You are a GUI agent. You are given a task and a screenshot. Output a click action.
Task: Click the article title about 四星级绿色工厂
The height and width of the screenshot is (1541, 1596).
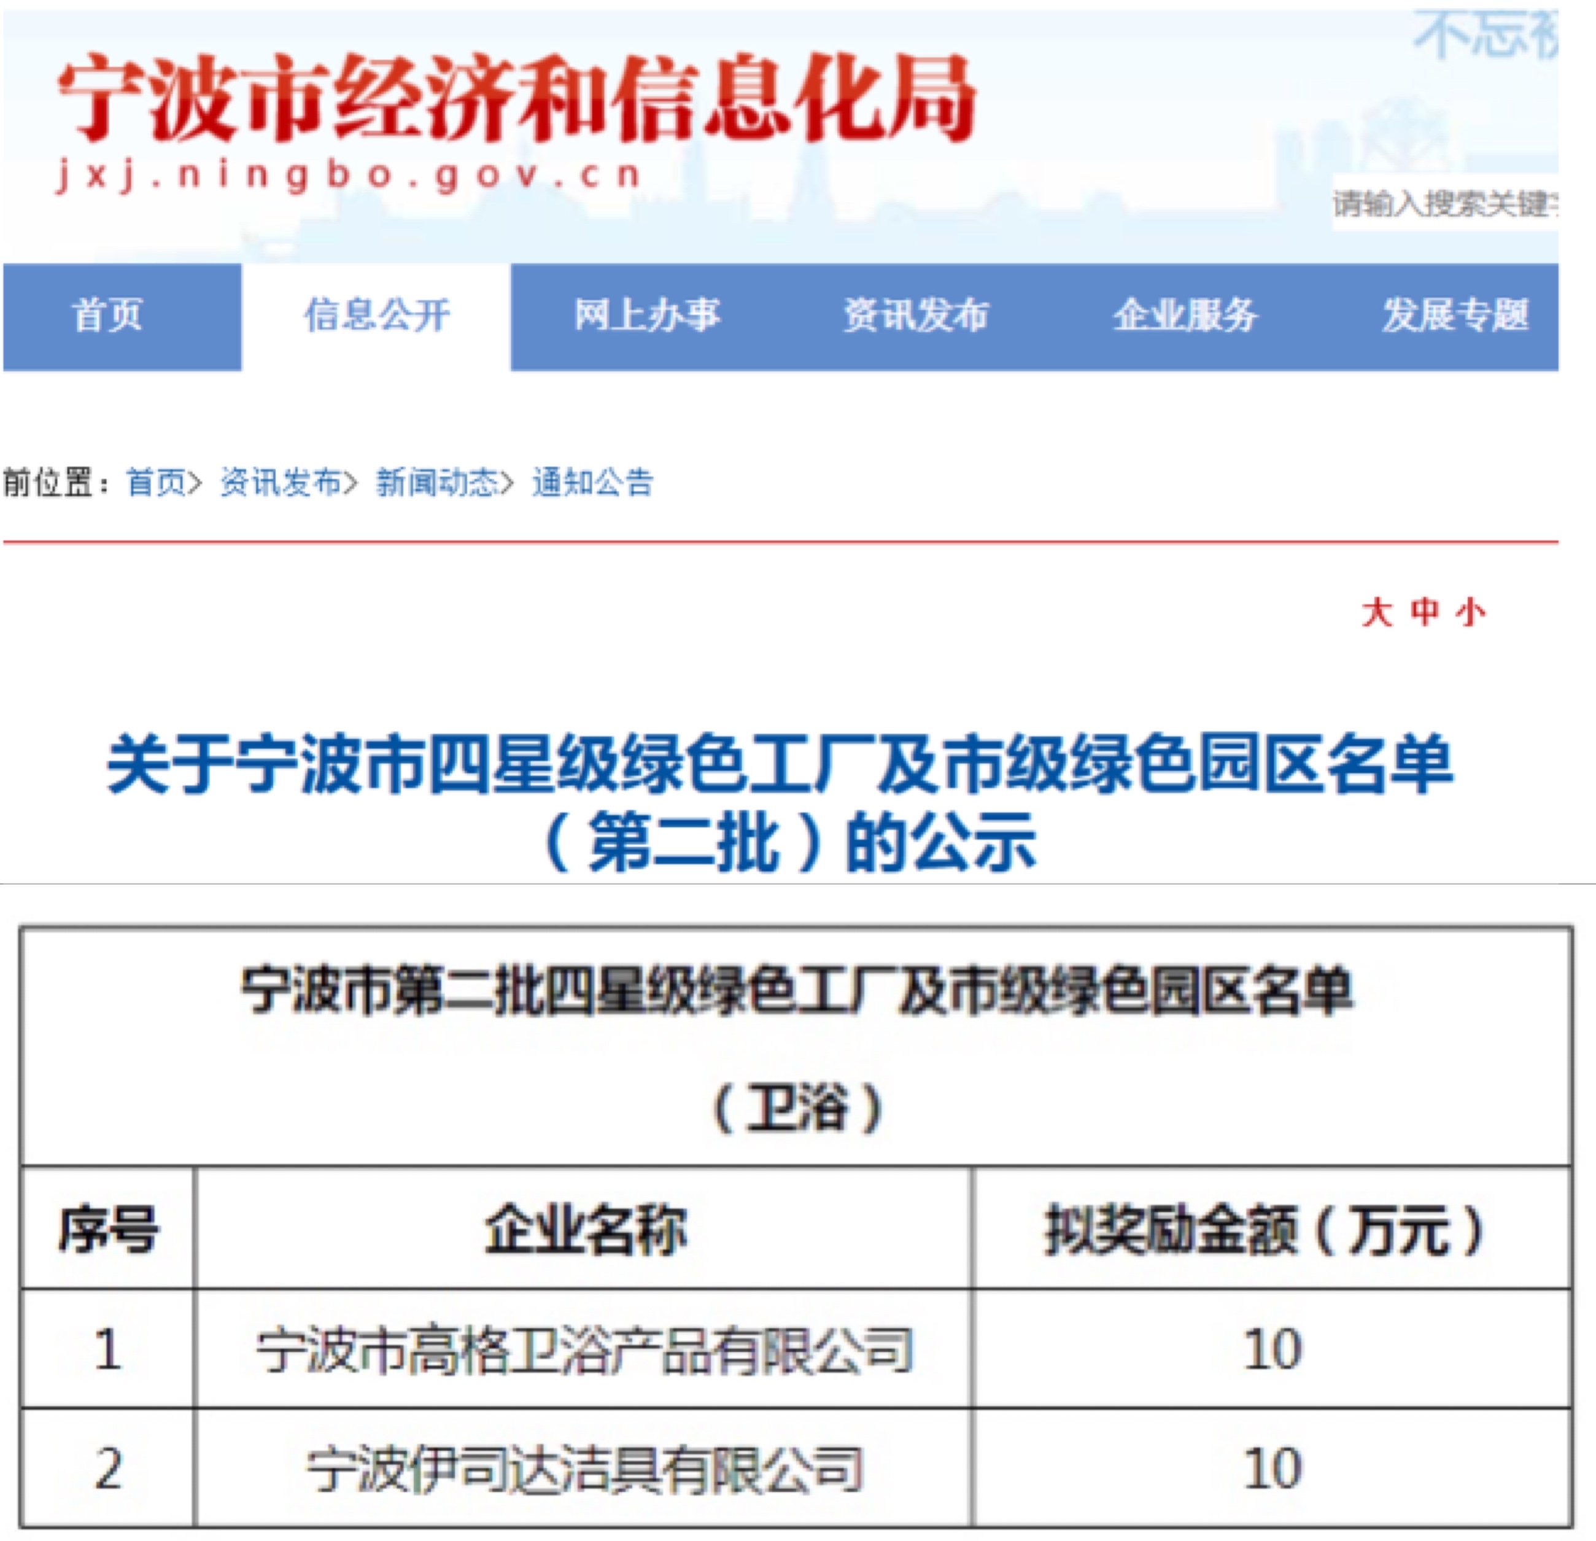[780, 802]
